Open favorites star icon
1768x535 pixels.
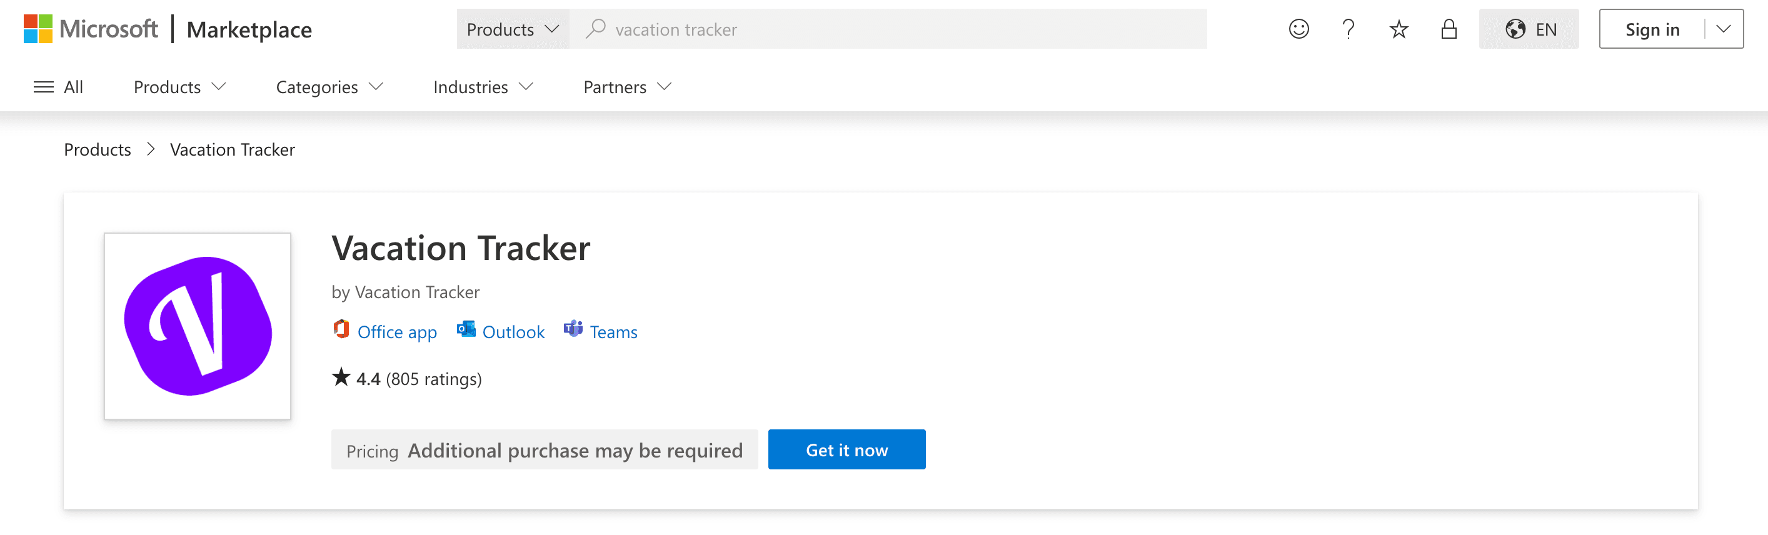coord(1398,29)
